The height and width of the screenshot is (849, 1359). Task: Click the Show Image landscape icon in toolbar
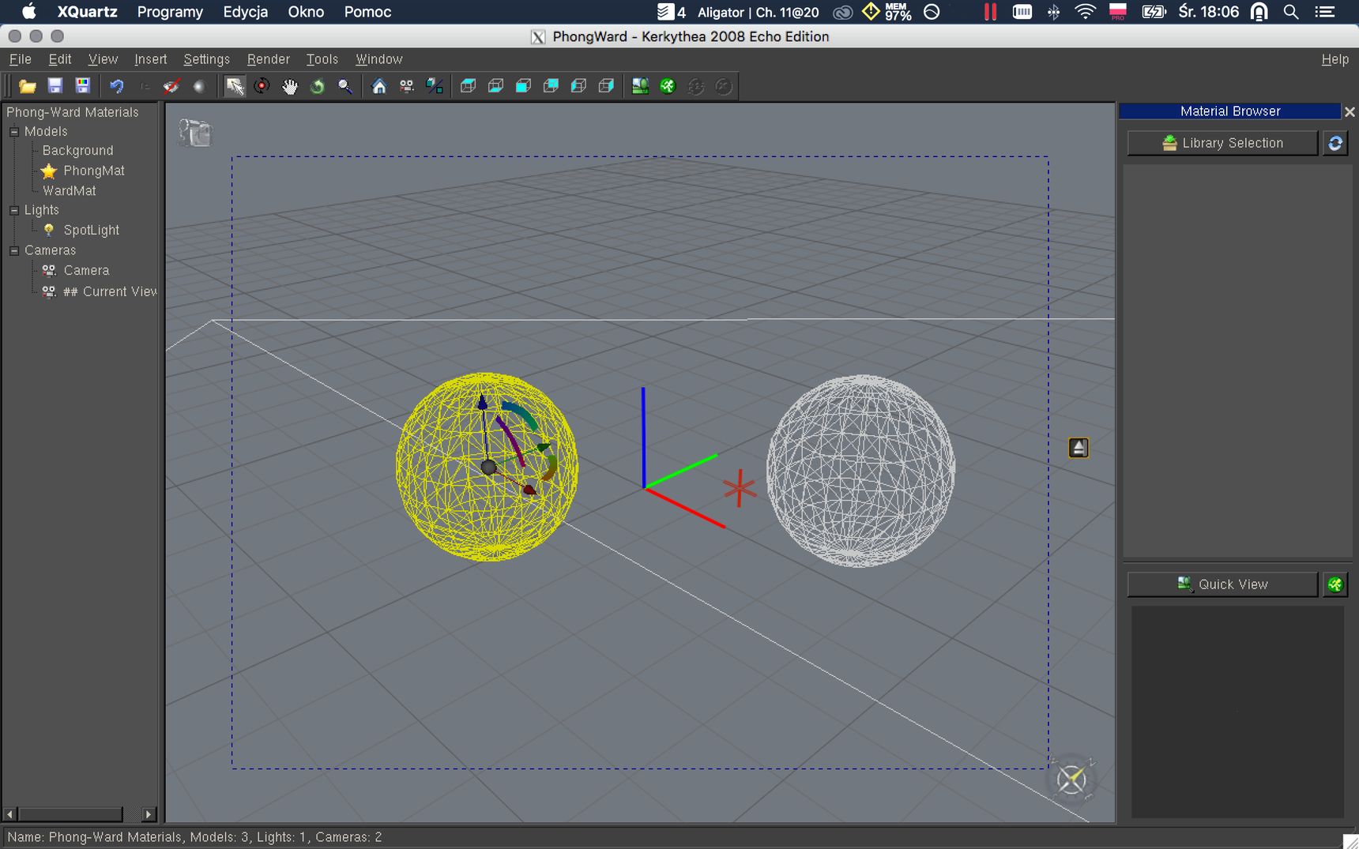tap(641, 86)
